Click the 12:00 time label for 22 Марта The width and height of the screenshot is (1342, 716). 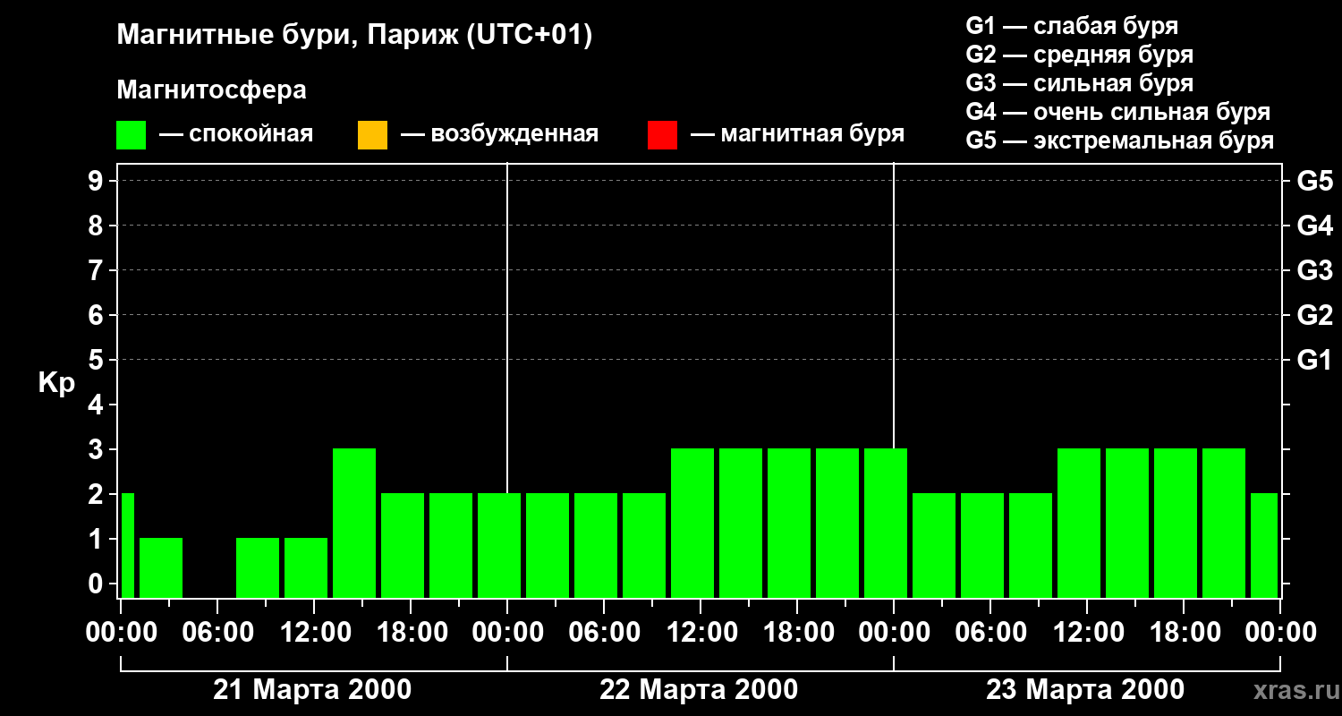pyautogui.click(x=701, y=633)
